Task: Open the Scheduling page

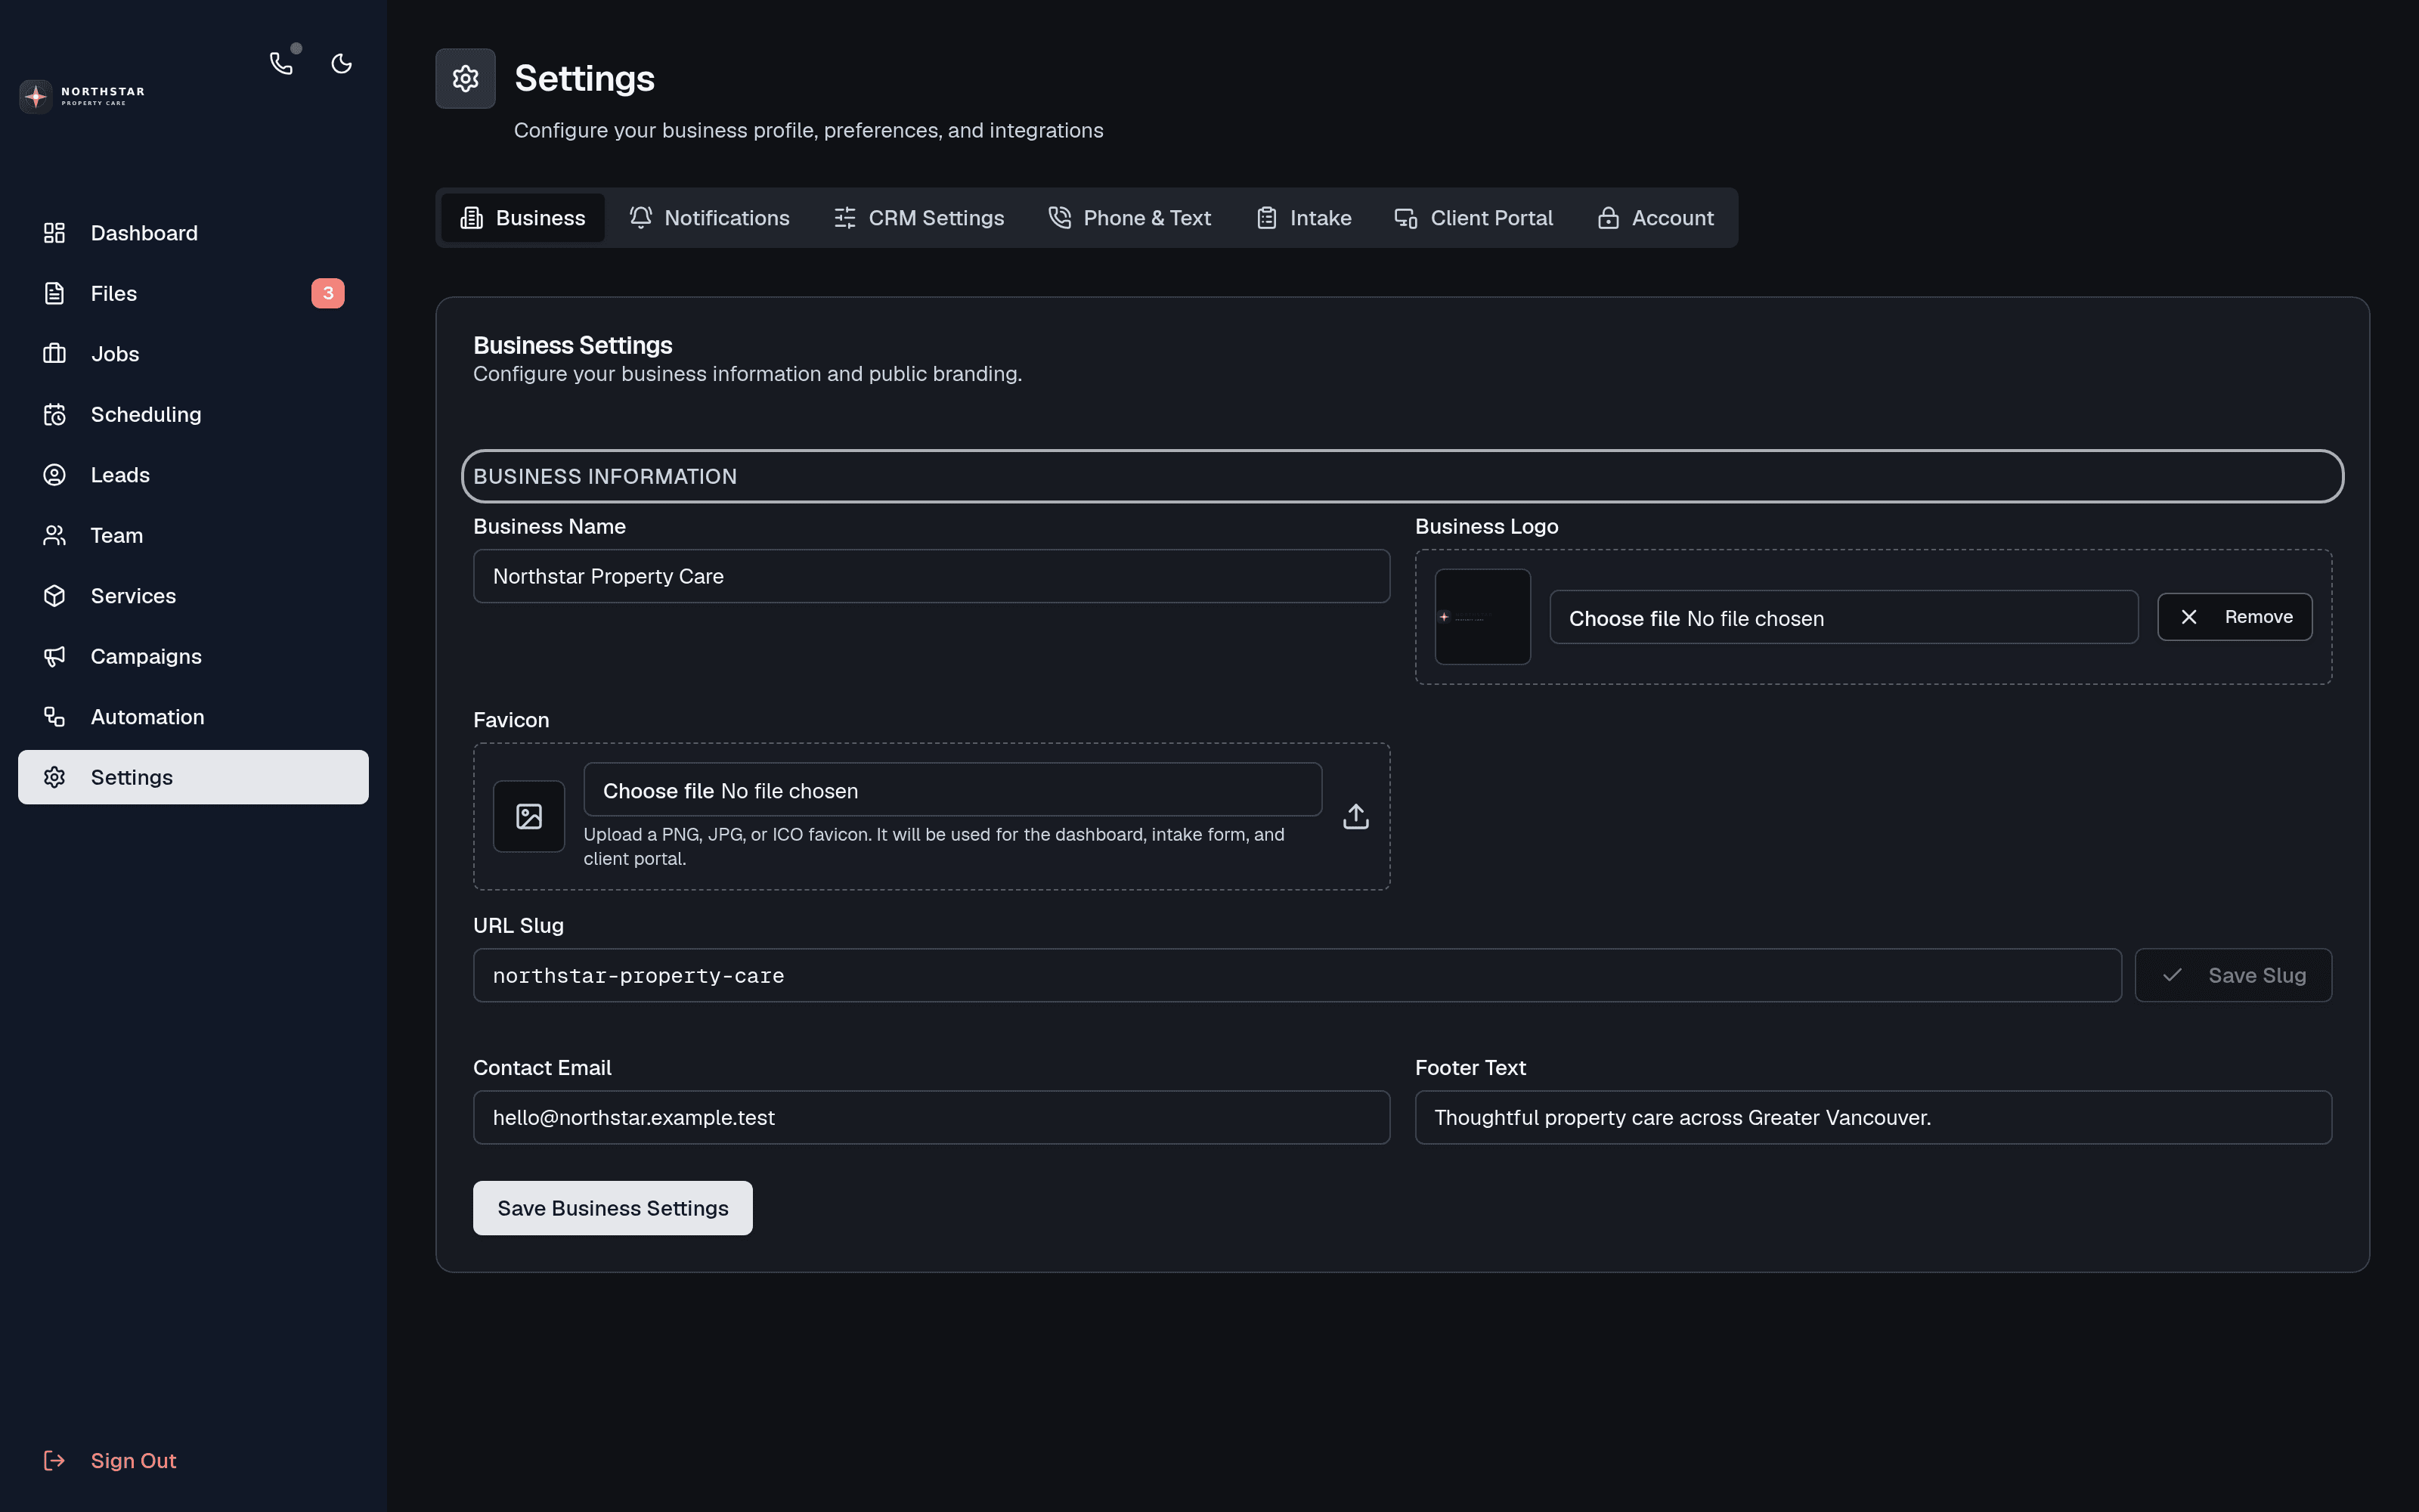Action: 193,414
